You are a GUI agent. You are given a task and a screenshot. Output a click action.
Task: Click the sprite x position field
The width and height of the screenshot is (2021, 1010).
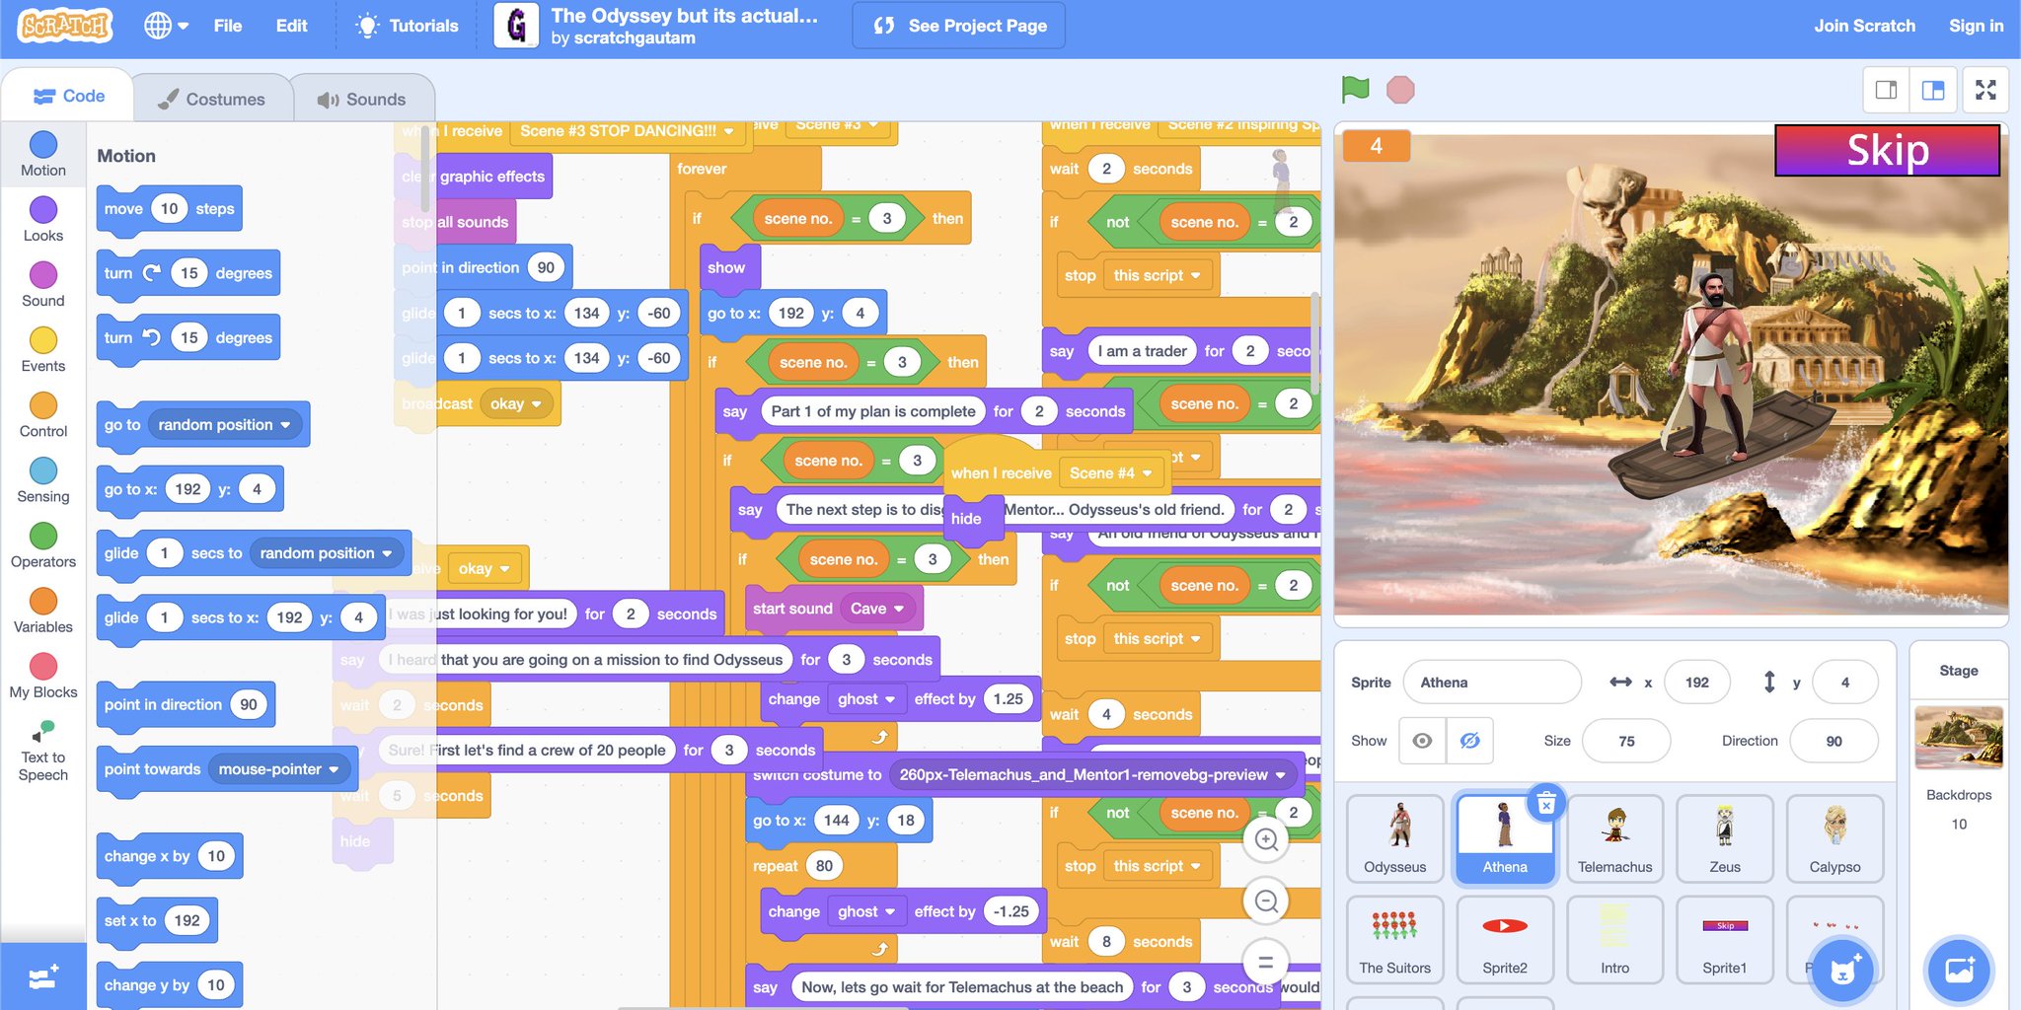click(1697, 683)
